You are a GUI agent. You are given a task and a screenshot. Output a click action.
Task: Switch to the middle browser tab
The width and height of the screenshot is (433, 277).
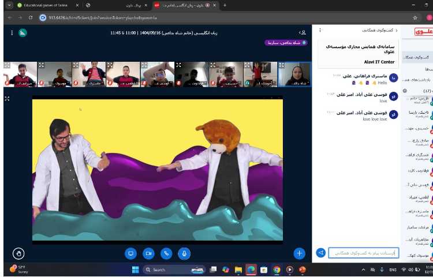tap(116, 5)
